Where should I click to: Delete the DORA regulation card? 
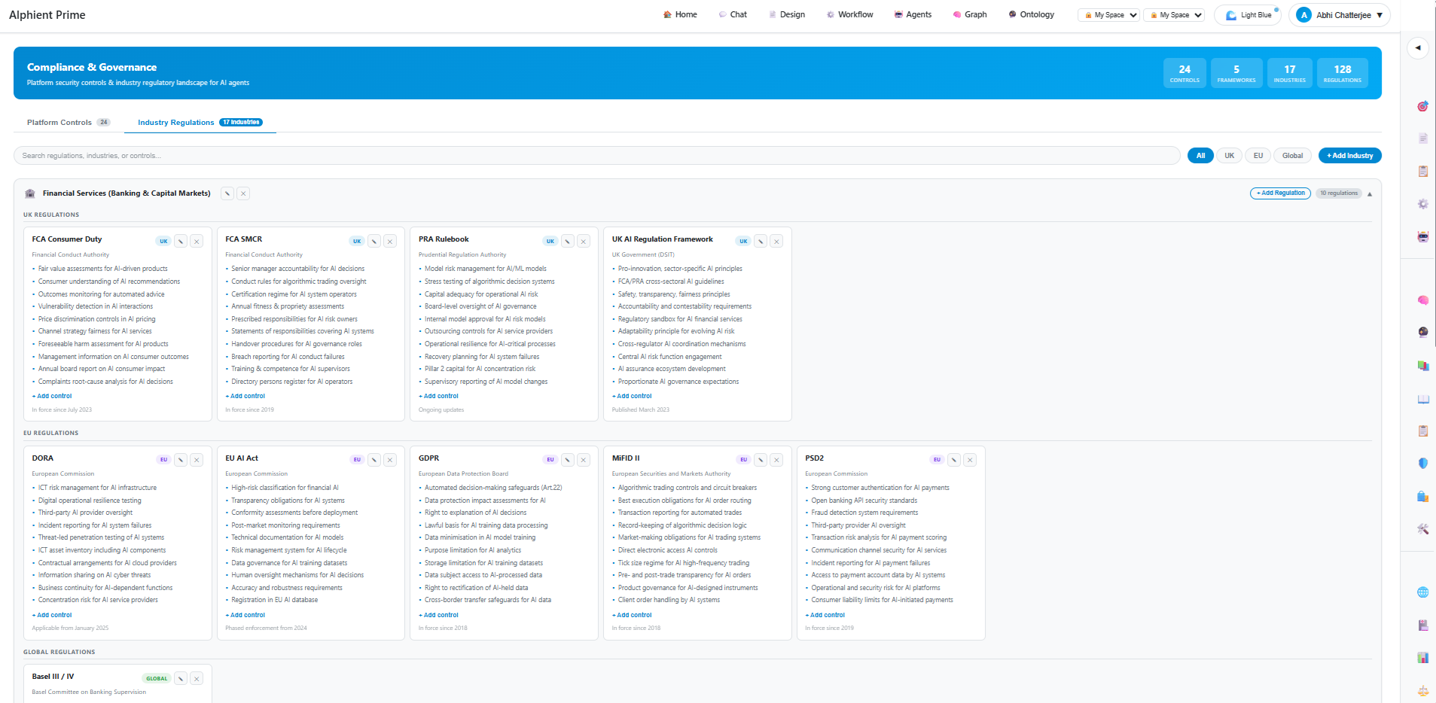(x=197, y=460)
